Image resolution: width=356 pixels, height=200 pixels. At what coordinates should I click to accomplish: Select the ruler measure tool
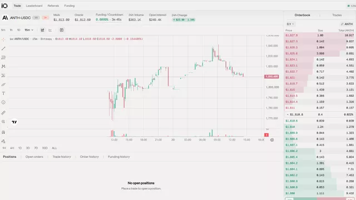(3, 113)
